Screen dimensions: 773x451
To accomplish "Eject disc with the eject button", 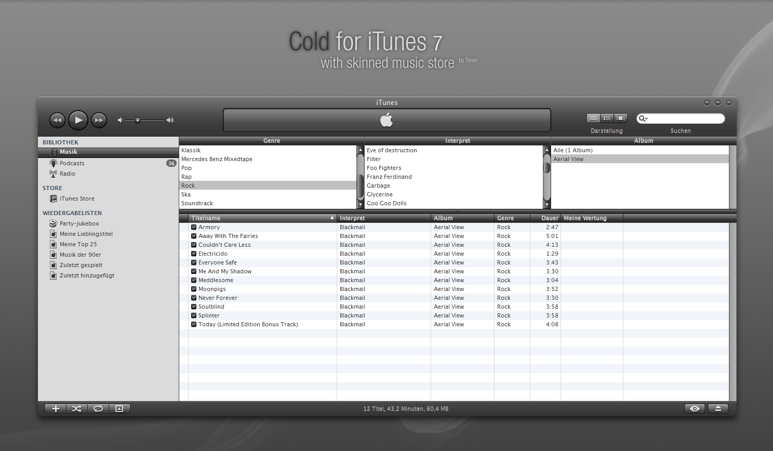I will click(718, 409).
